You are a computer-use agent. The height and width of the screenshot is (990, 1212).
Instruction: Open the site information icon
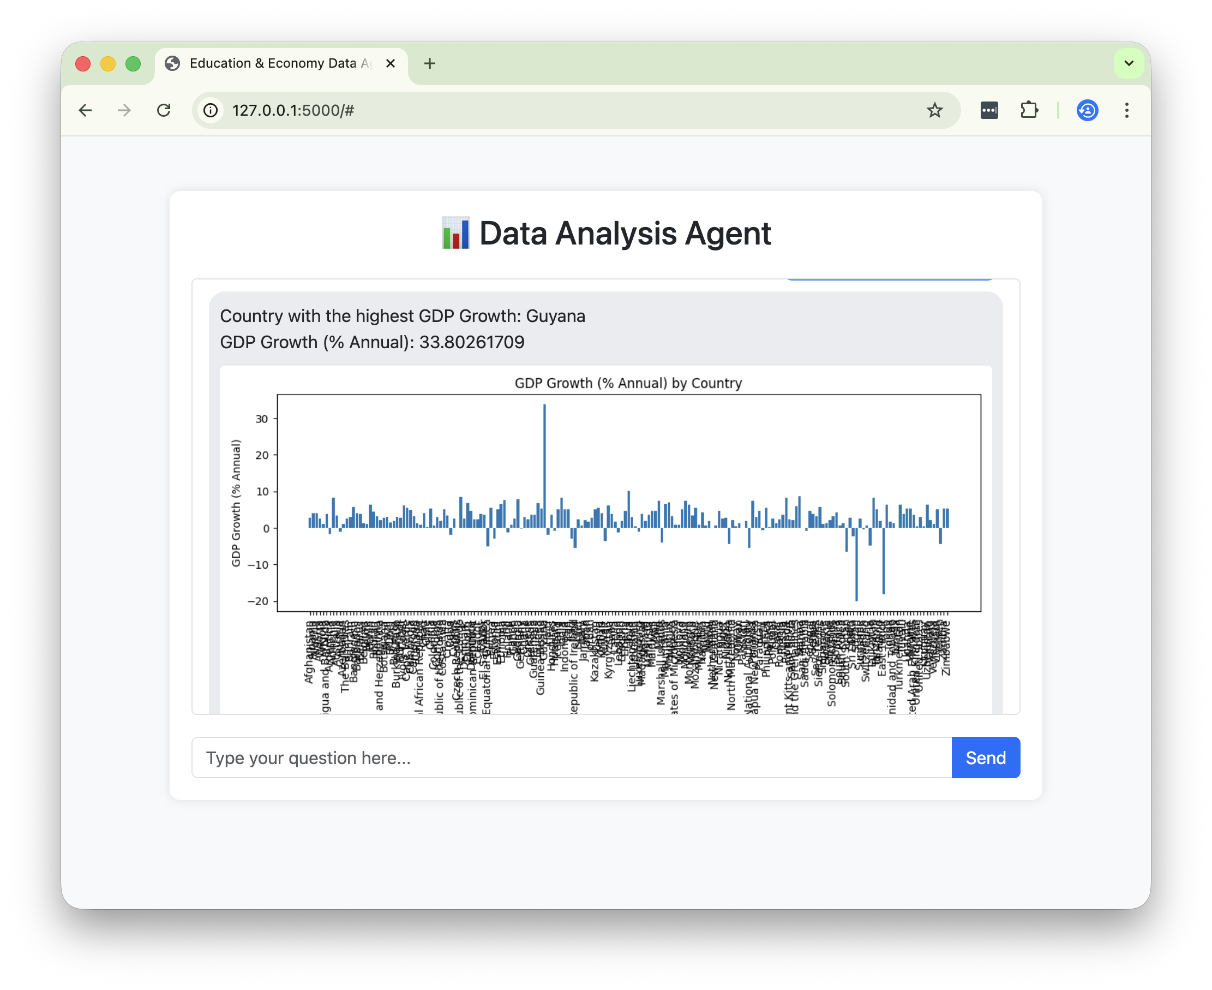211,110
